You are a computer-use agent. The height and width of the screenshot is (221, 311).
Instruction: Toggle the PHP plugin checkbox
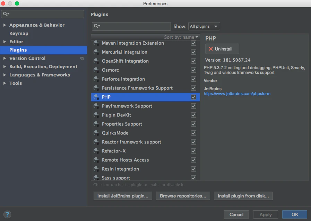tap(193, 97)
